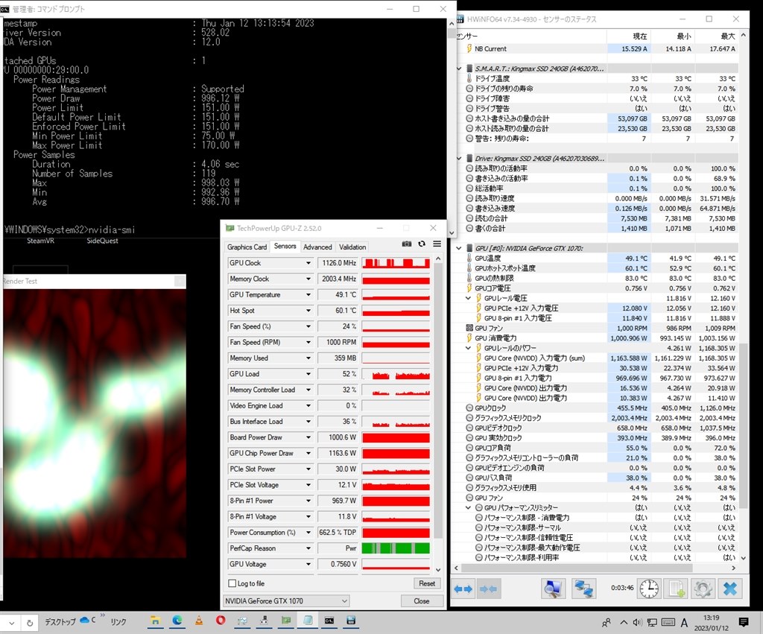Open the taskbar clock showing 13:19

[x=711, y=622]
